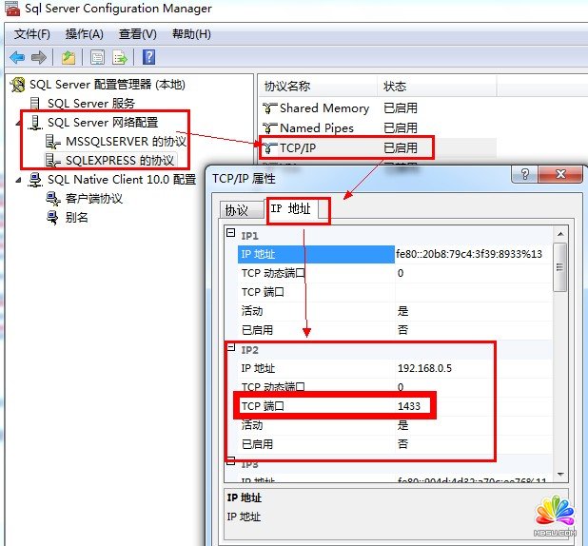Image resolution: width=588 pixels, height=546 pixels.
Task: Select the Shared Memory protocol icon
Action: point(269,108)
